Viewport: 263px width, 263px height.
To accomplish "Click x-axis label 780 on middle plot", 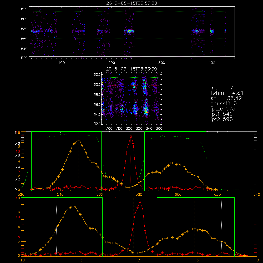I will pos(119,129).
